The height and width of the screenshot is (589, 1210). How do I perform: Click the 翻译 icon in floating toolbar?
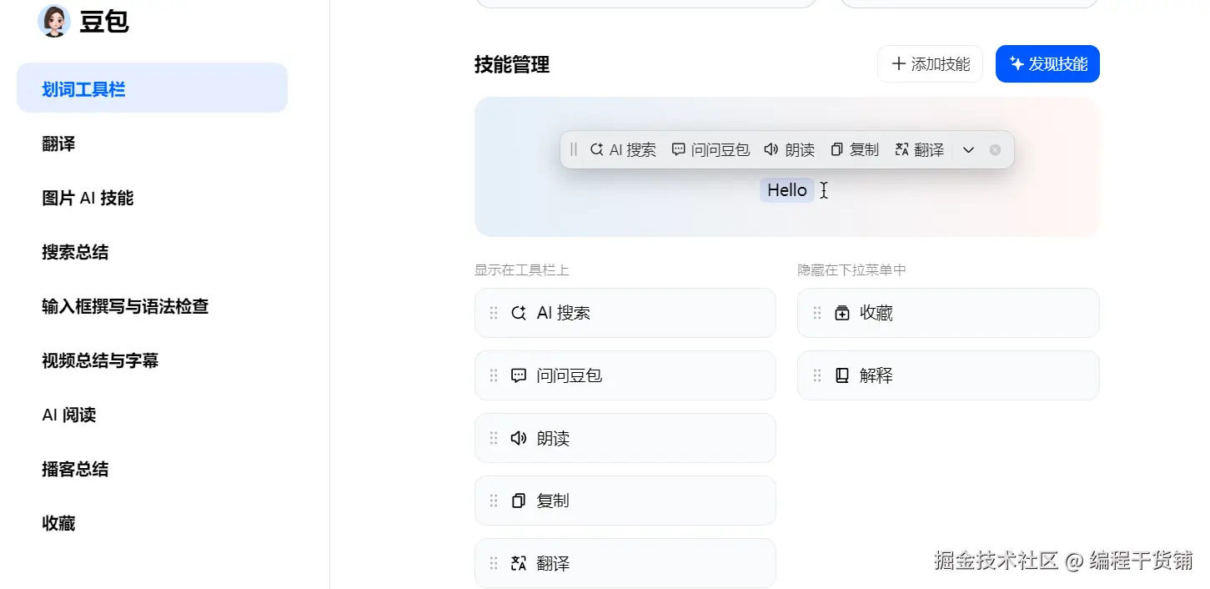pos(901,150)
